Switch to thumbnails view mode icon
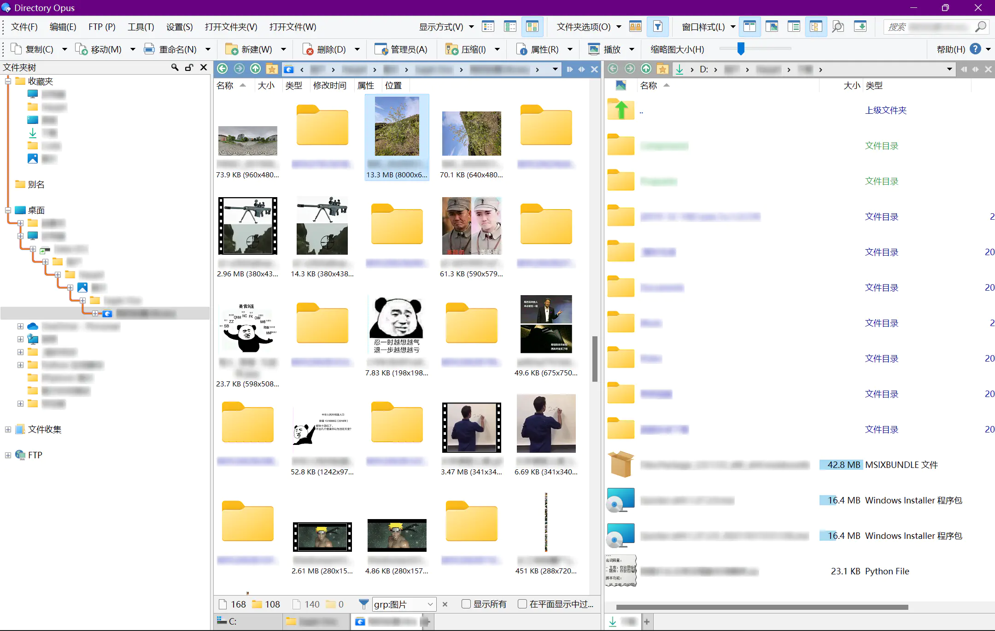Screen dimensions: 995x631 (532, 27)
